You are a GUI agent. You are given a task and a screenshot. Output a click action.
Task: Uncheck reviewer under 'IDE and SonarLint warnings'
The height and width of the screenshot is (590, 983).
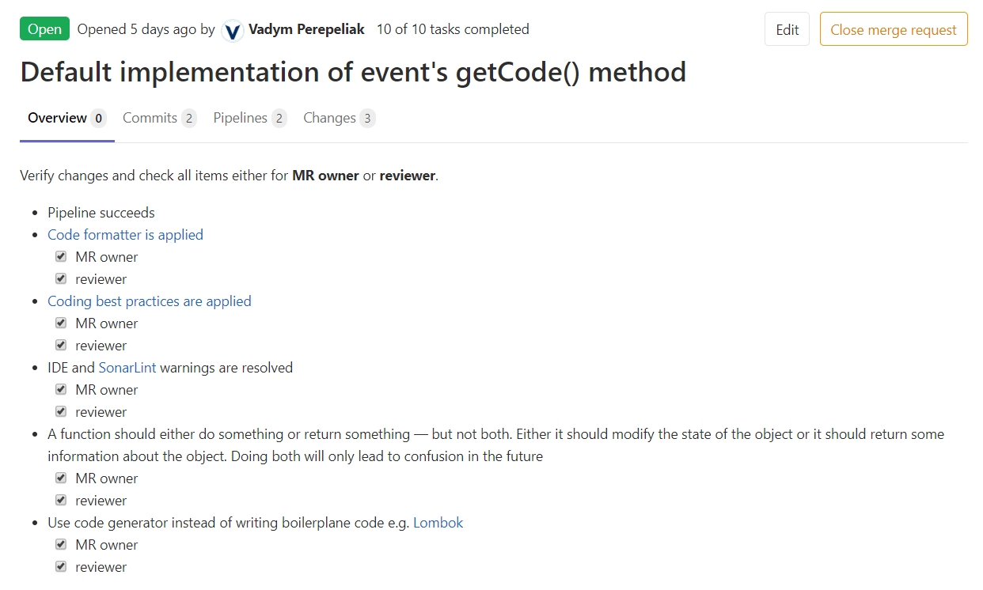pos(61,411)
